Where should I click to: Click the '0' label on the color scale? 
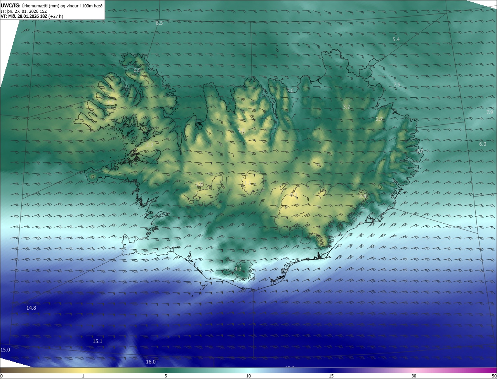tap(2, 376)
